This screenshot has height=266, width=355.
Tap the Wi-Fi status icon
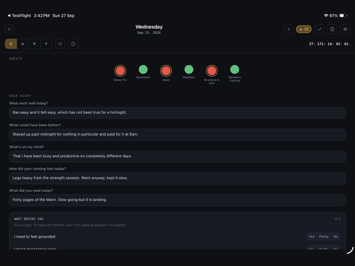coord(326,16)
